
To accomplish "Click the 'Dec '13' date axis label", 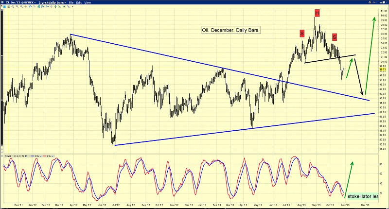I will [x=365, y=205].
